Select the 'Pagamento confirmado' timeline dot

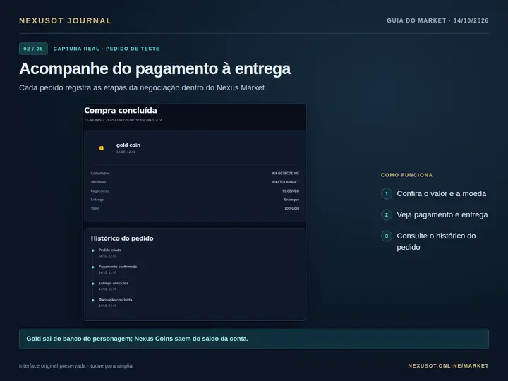click(93, 267)
